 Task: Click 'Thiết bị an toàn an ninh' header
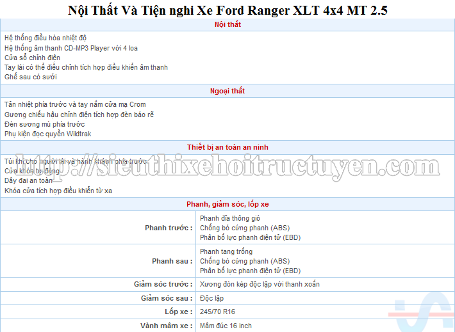pos(227,148)
